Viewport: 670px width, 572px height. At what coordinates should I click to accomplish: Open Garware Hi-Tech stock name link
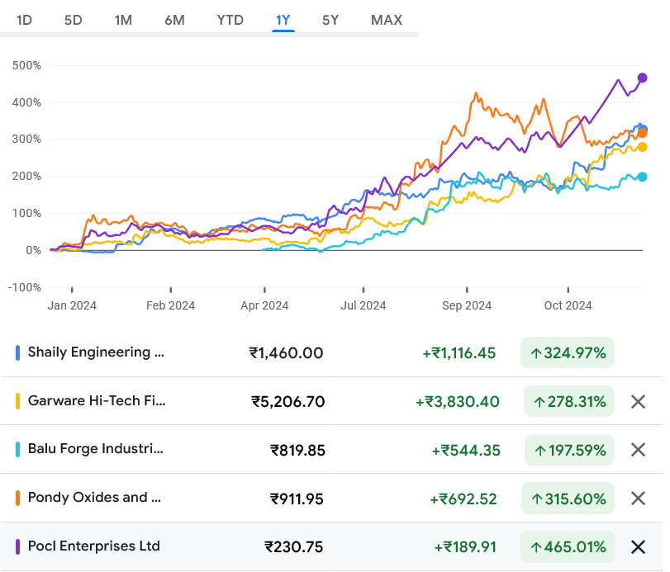[97, 401]
